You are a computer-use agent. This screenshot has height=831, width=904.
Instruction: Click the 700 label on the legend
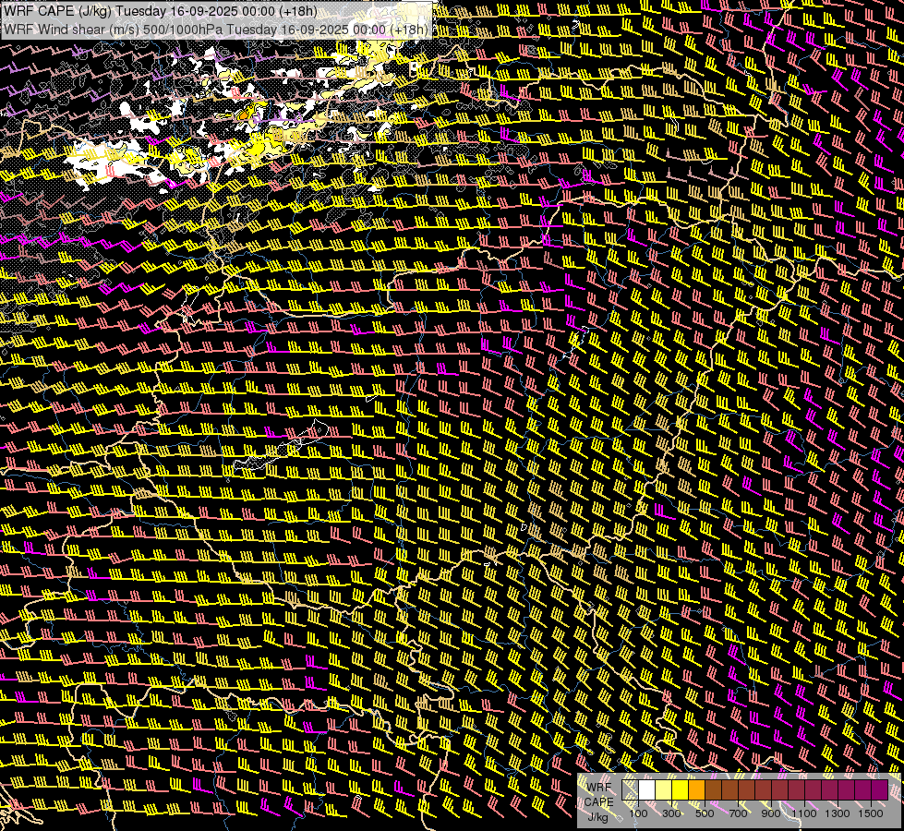[738, 813]
